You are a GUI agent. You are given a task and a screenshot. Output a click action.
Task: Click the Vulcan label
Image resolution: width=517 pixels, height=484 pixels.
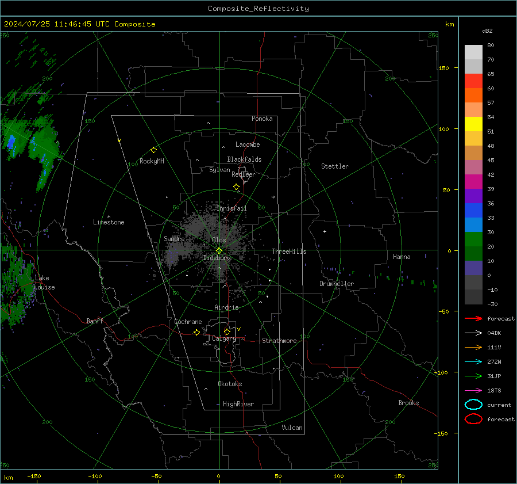[x=292, y=428]
